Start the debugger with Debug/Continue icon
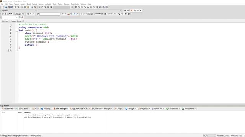 [76, 7]
